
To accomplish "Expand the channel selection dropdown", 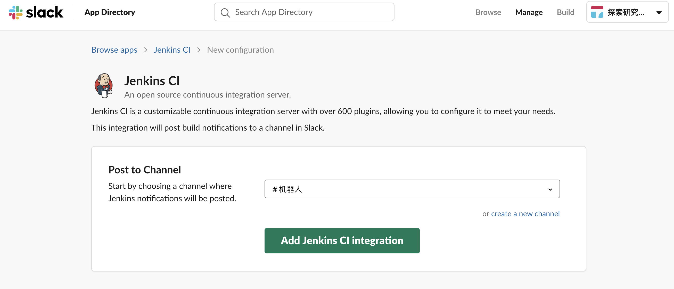I will click(412, 189).
